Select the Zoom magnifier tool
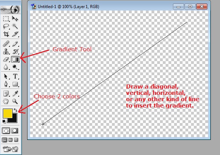This screenshot has width=220, height=155. [x=15, y=101]
